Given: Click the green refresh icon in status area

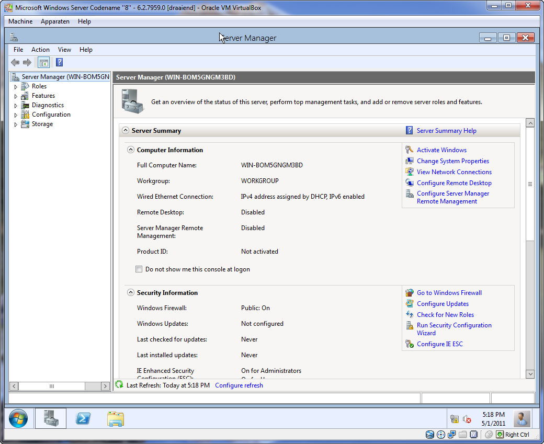Looking at the screenshot, I should click(x=119, y=385).
